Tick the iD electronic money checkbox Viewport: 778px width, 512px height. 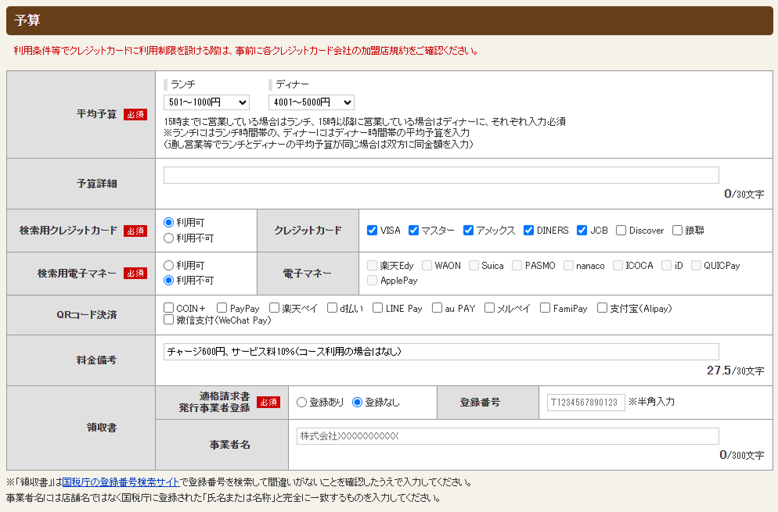tap(666, 265)
